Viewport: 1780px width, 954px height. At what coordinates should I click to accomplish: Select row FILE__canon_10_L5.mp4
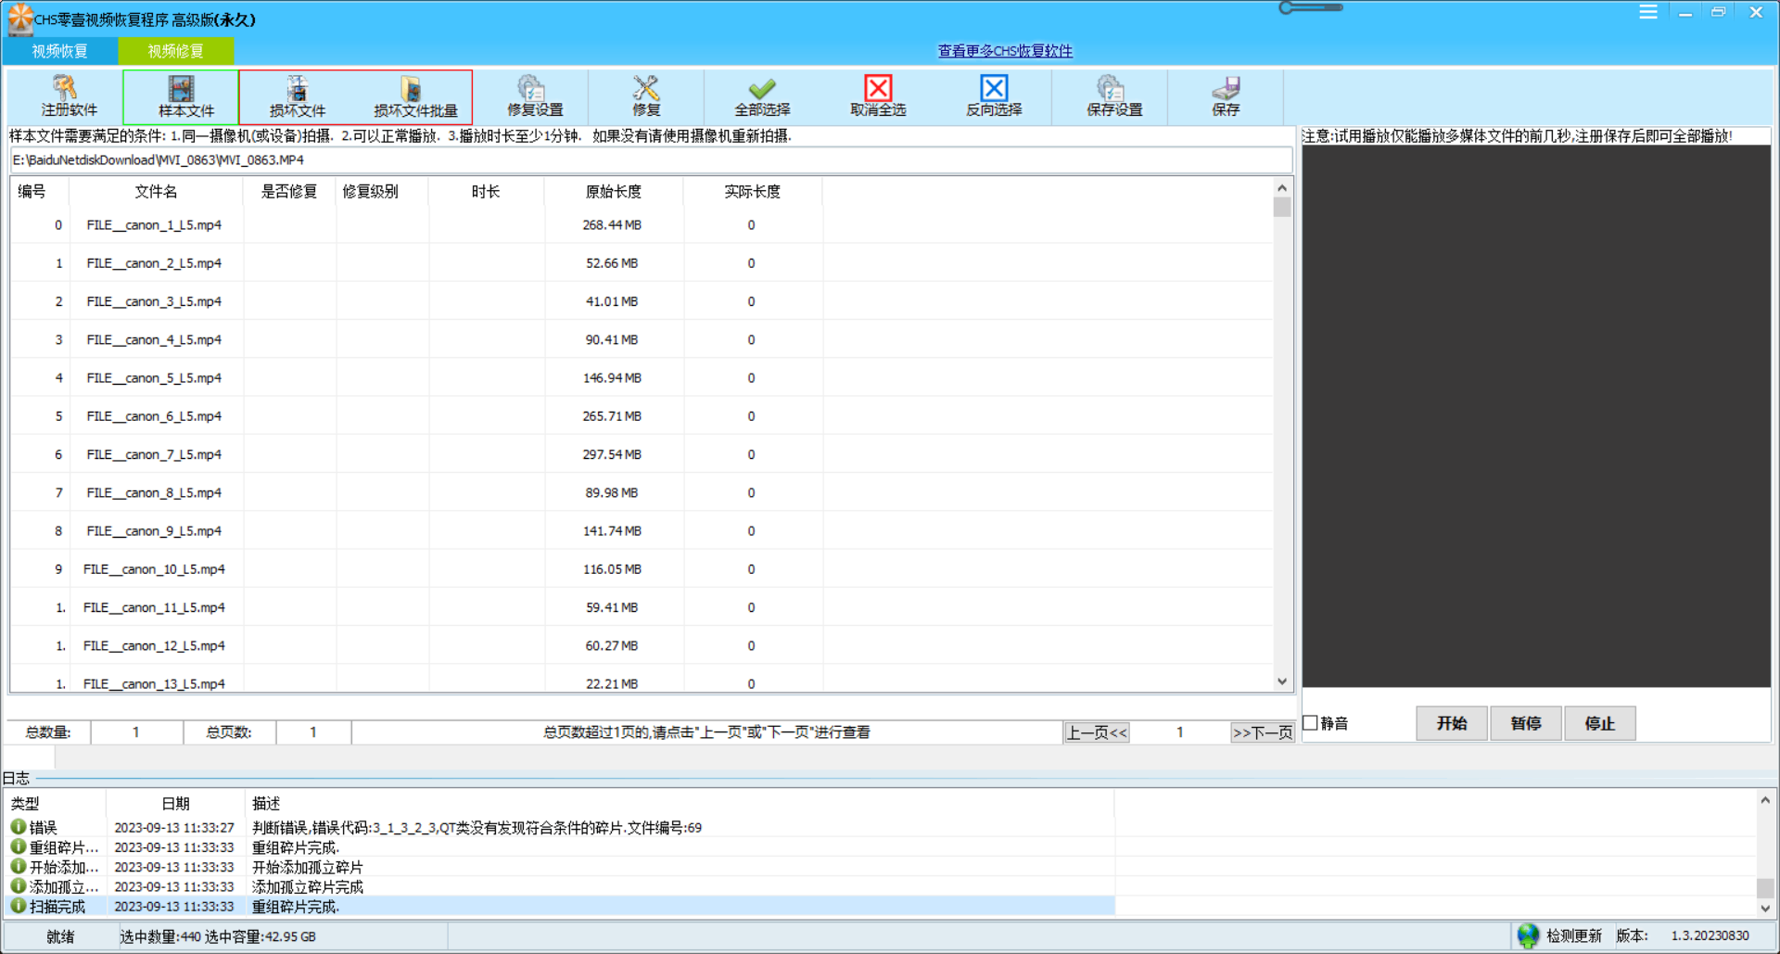click(642, 569)
